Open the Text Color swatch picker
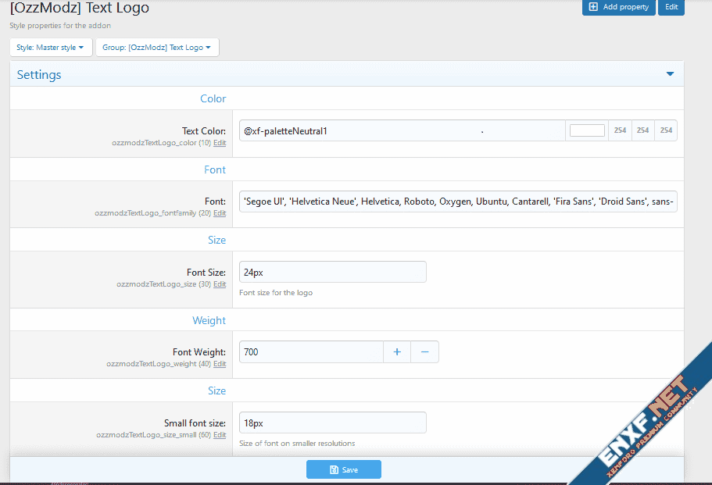 (587, 130)
